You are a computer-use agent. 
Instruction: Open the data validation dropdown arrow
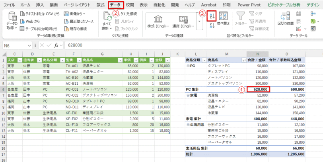pos(305,29)
